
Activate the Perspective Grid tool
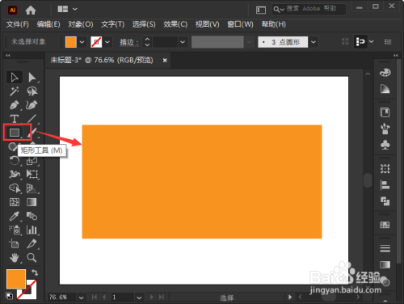32,188
